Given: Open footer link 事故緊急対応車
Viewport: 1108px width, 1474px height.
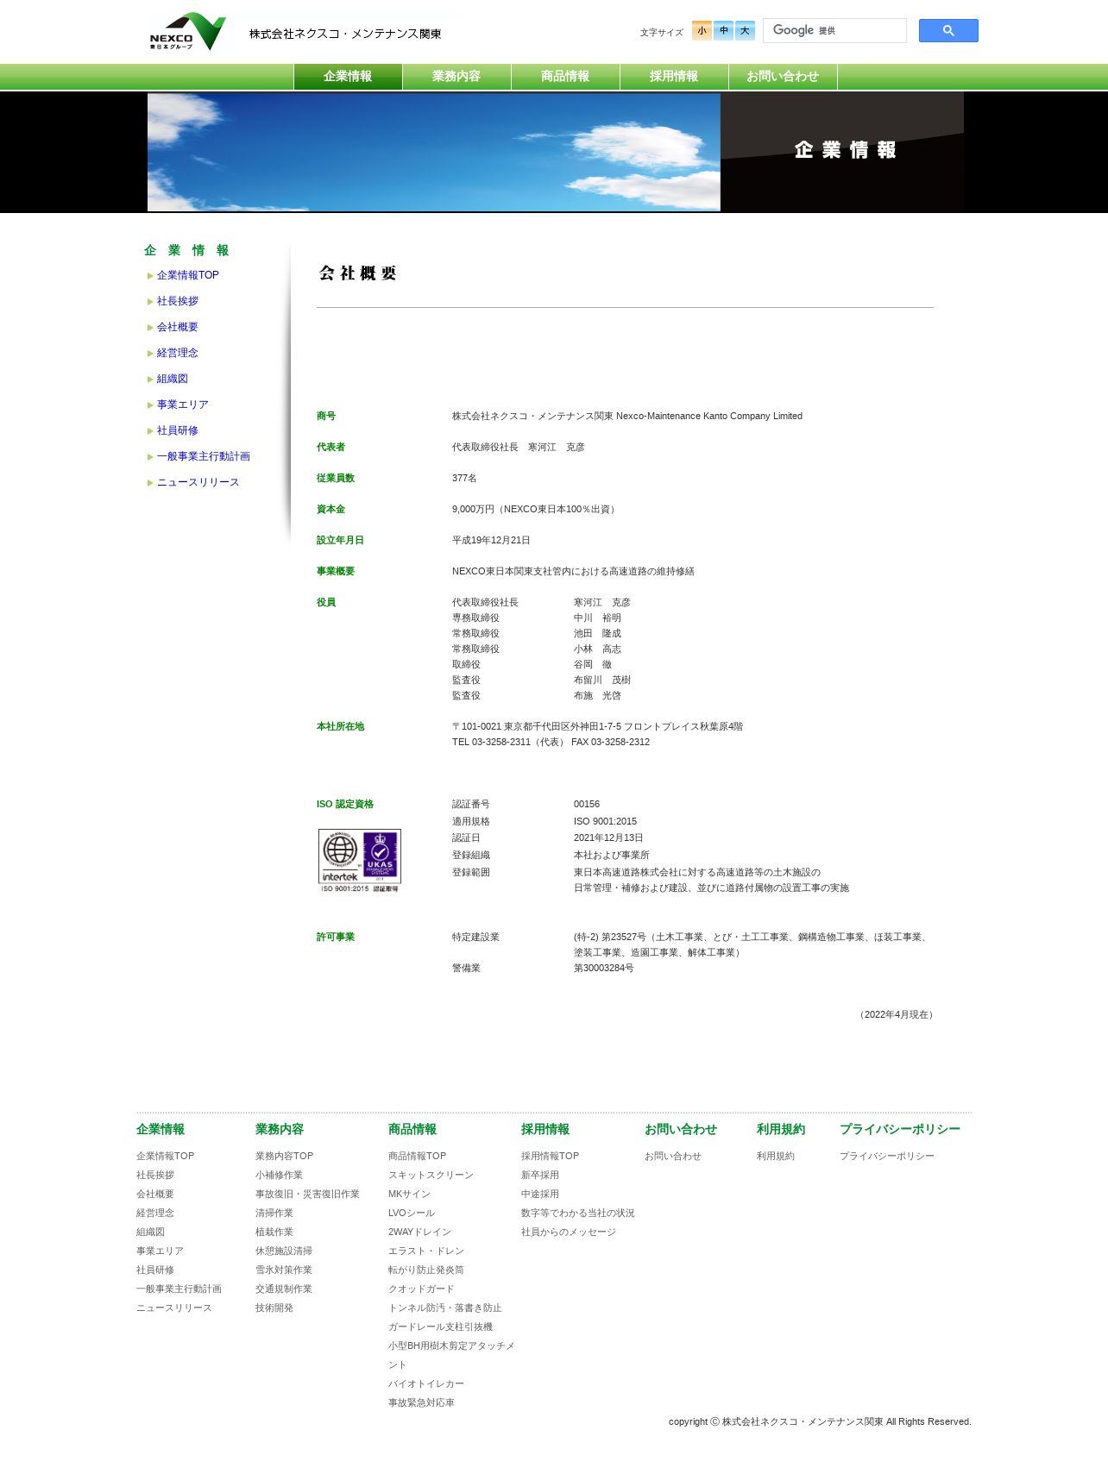Looking at the screenshot, I should 421,1402.
